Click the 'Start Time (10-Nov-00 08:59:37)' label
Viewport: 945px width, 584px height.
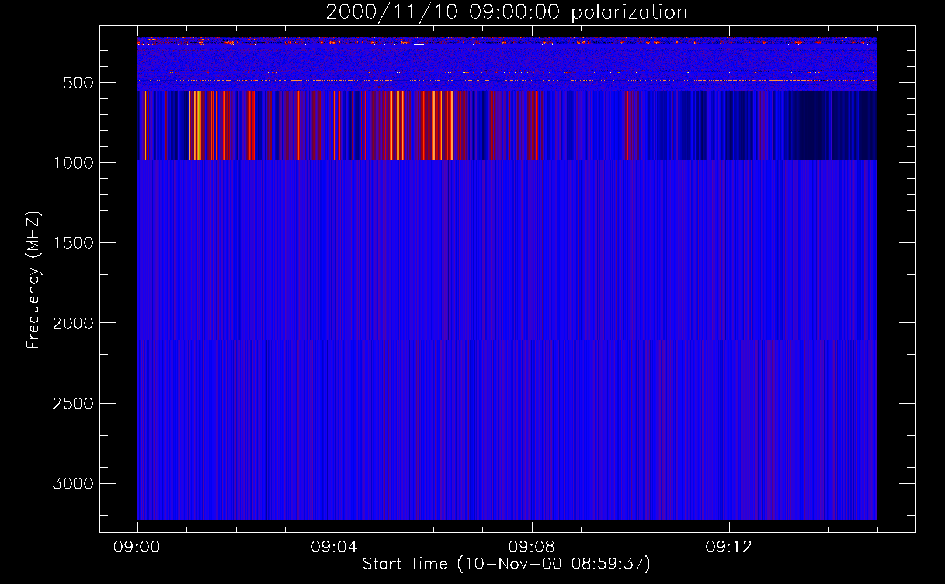pyautogui.click(x=506, y=564)
